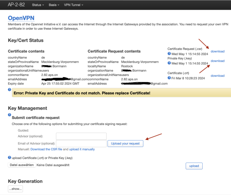
Task: Click the Certificate contents heading
Action: pos(26,51)
